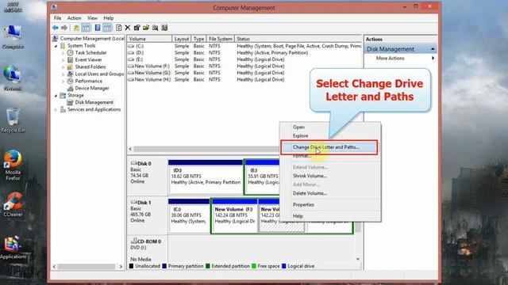This screenshot has width=508, height=285.
Task: Click the File System column header
Action: [221, 39]
